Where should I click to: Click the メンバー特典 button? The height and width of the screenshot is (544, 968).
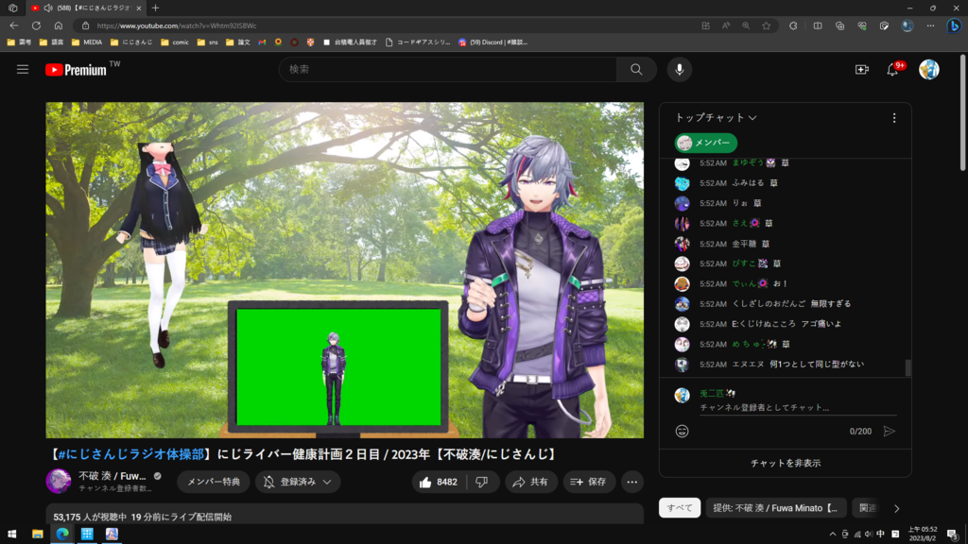coord(214,482)
